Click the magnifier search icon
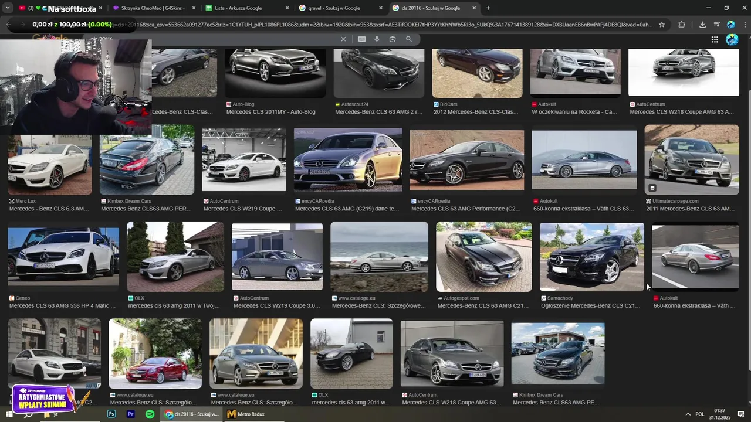Screen dimensions: 751x422 [x=409, y=39]
